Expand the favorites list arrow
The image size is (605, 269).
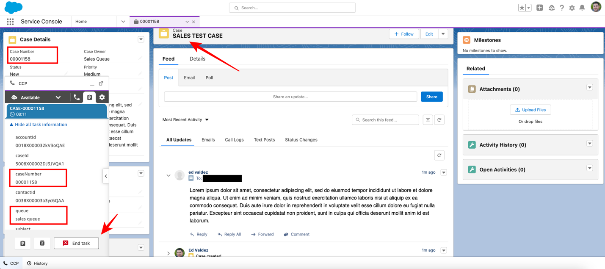pos(528,8)
